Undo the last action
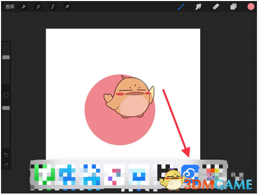258x194 pixels. tap(6, 155)
